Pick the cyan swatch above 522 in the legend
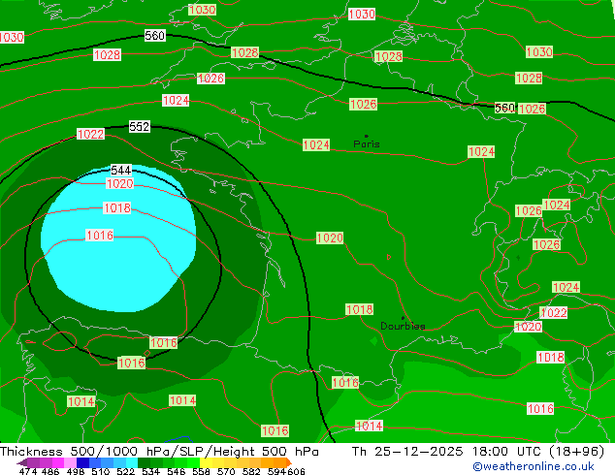The image size is (615, 475). click(x=132, y=462)
